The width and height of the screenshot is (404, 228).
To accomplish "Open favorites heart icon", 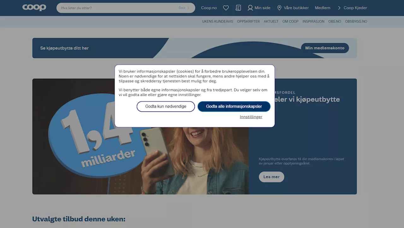I will coord(226,8).
